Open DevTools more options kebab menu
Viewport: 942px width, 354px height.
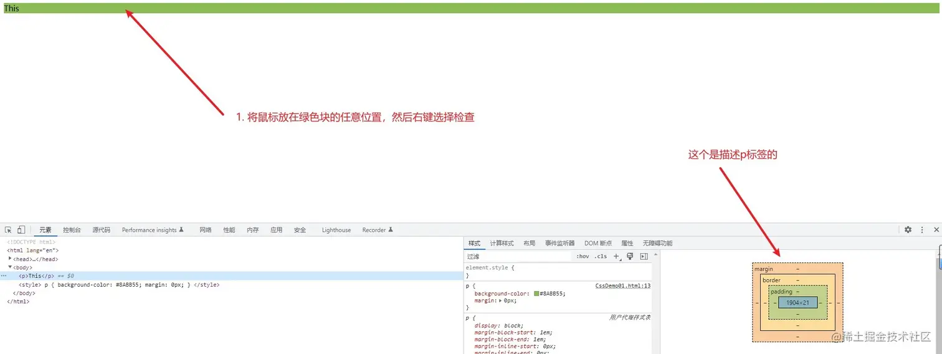[x=922, y=230]
